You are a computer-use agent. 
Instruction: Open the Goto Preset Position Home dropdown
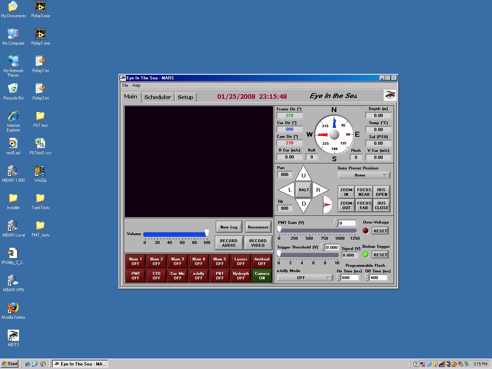tap(364, 175)
